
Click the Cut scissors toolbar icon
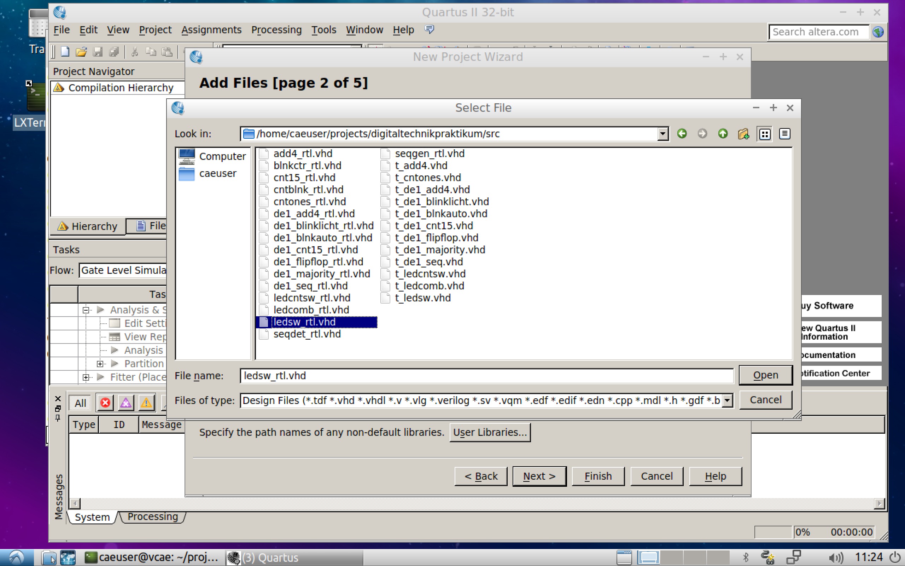click(x=135, y=52)
